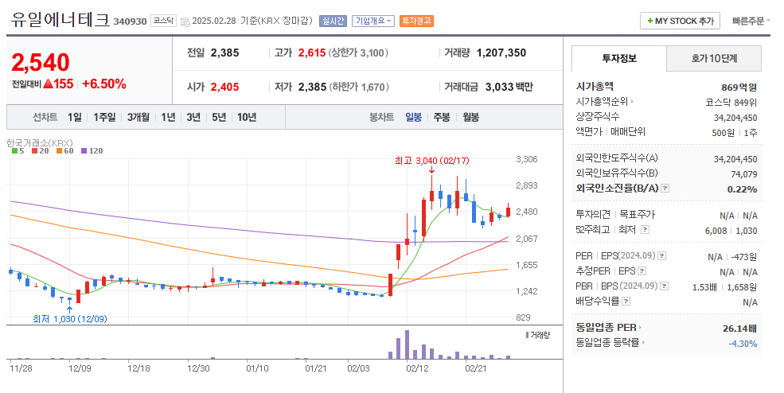Screen dimensions: 784x393
Task: Click the calendar icon before the 2025.02.28 date
Action: [185, 21]
